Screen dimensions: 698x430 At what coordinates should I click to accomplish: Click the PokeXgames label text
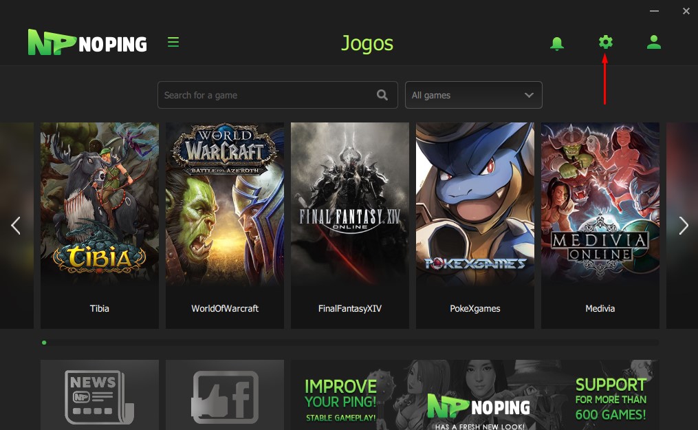(x=475, y=308)
